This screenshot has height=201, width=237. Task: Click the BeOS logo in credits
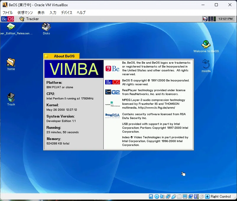pos(113,82)
